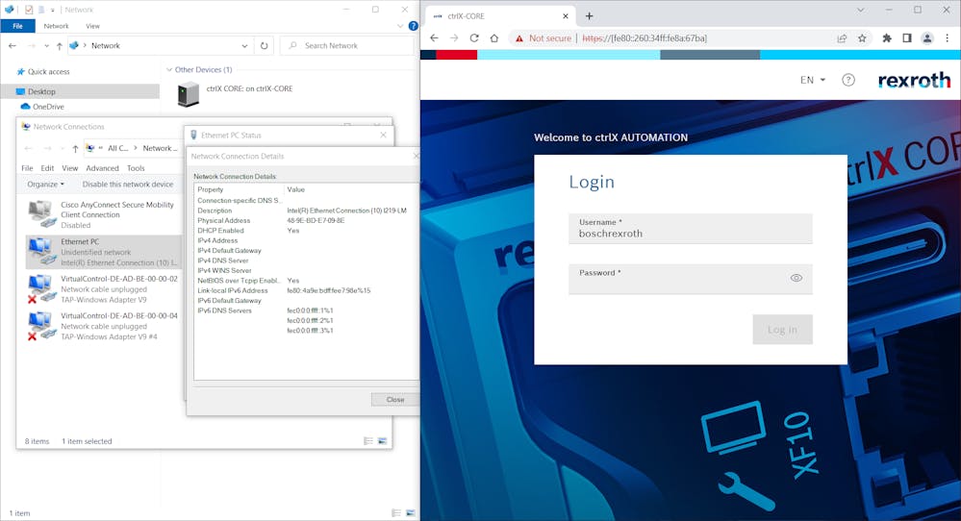
Task: Close the Network Connection Details dialog
Action: (394, 399)
